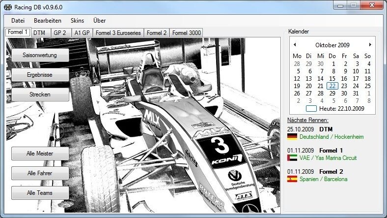Open the Formel 2 tab
The image size is (387, 218).
(157, 33)
